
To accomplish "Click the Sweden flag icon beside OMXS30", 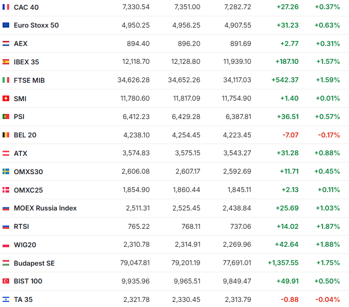I will 6,172.
